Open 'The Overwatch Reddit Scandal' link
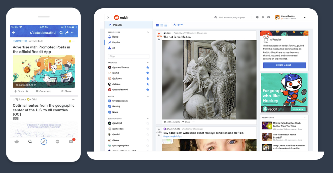The width and height of the screenshot is (333, 173). click(285, 136)
